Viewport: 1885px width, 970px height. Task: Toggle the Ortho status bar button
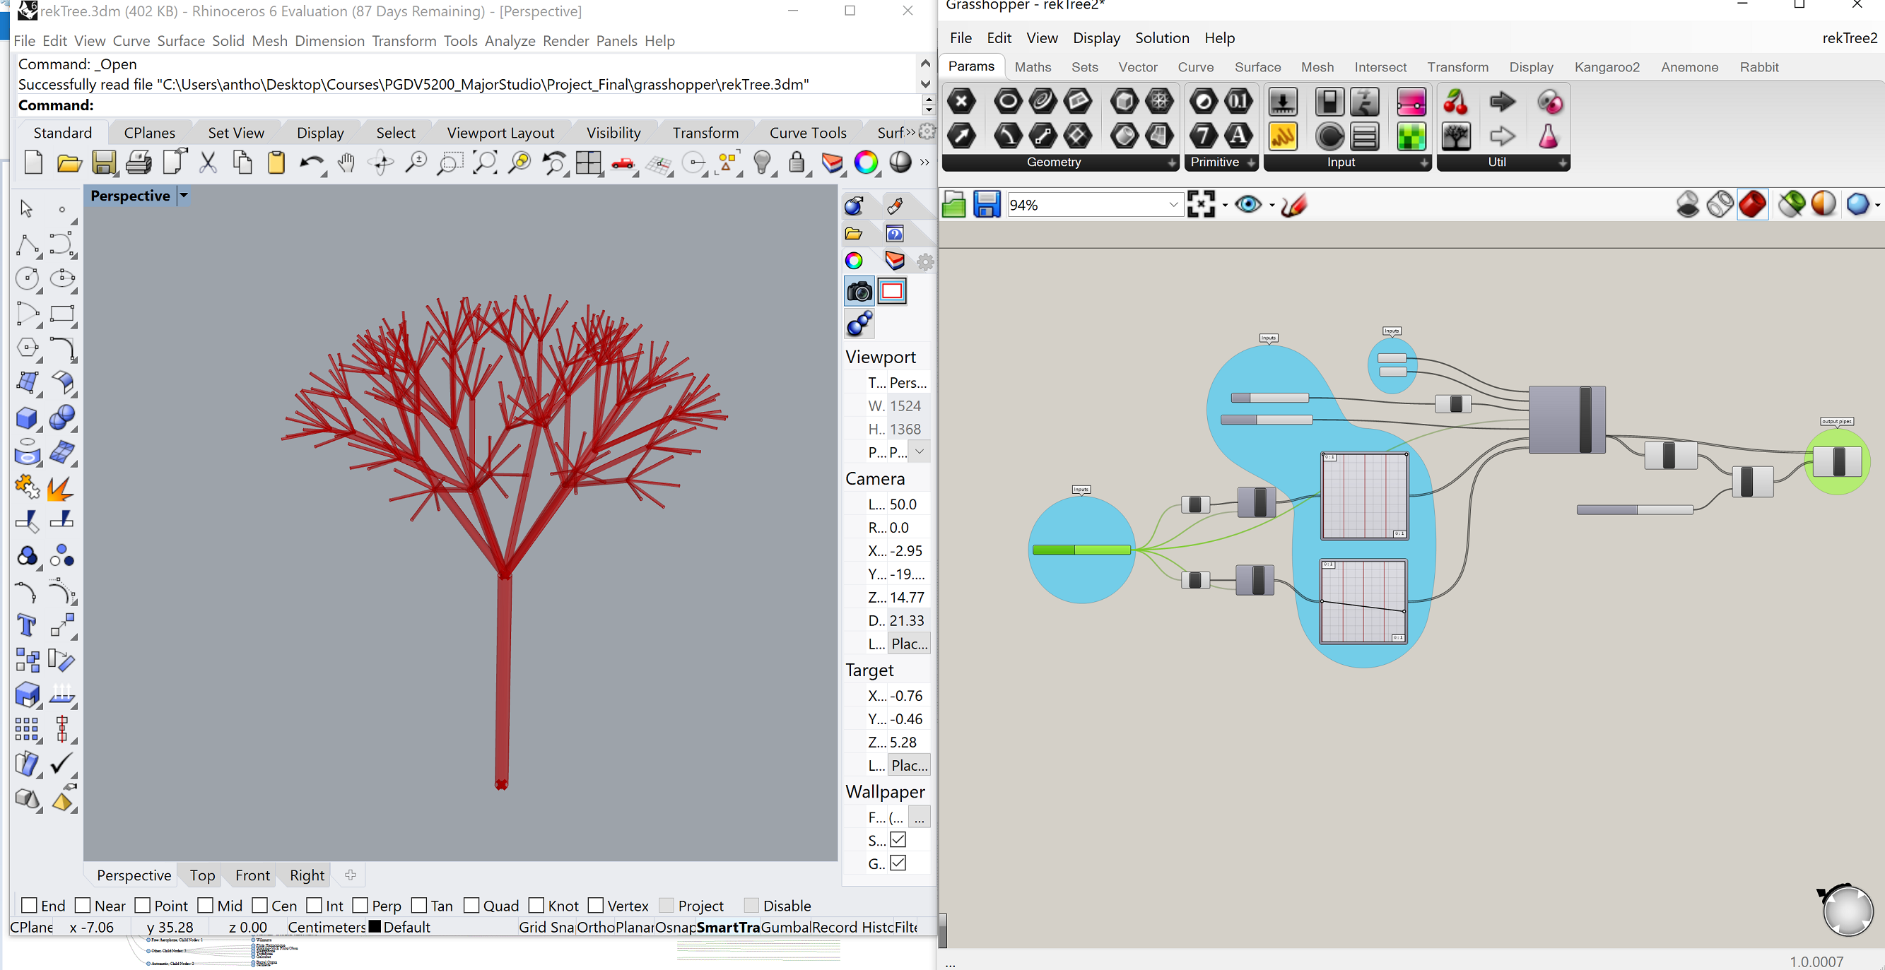[x=596, y=927]
